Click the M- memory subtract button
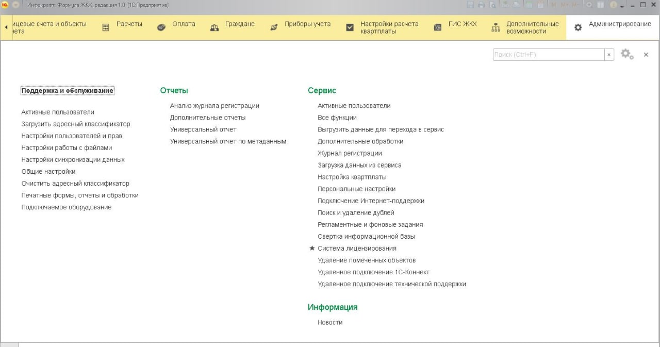The height and width of the screenshot is (347, 660). coord(574,5)
